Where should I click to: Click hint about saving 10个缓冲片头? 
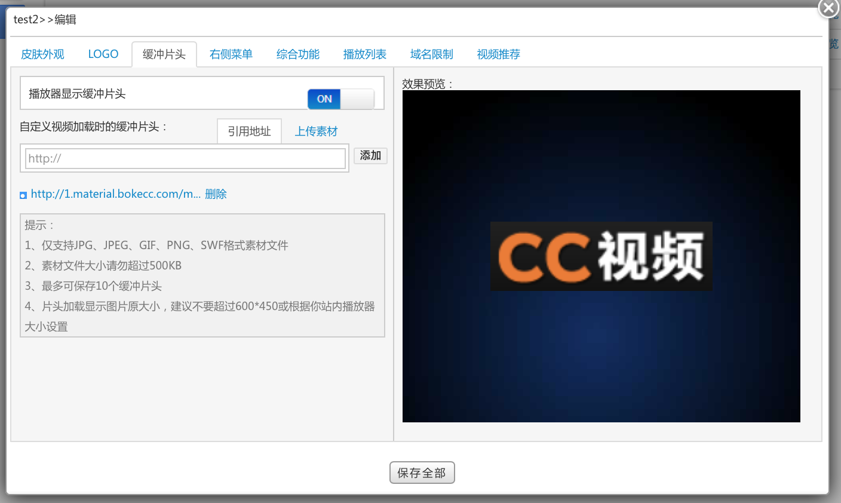click(x=93, y=286)
